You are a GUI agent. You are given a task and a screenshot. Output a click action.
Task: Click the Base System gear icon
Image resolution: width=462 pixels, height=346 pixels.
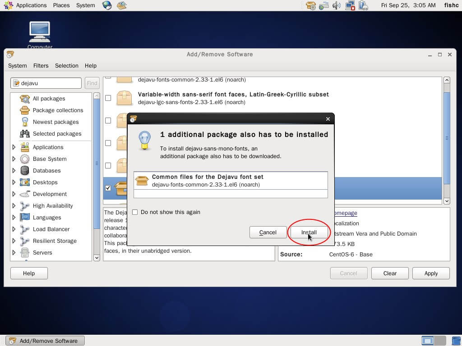[x=25, y=159]
